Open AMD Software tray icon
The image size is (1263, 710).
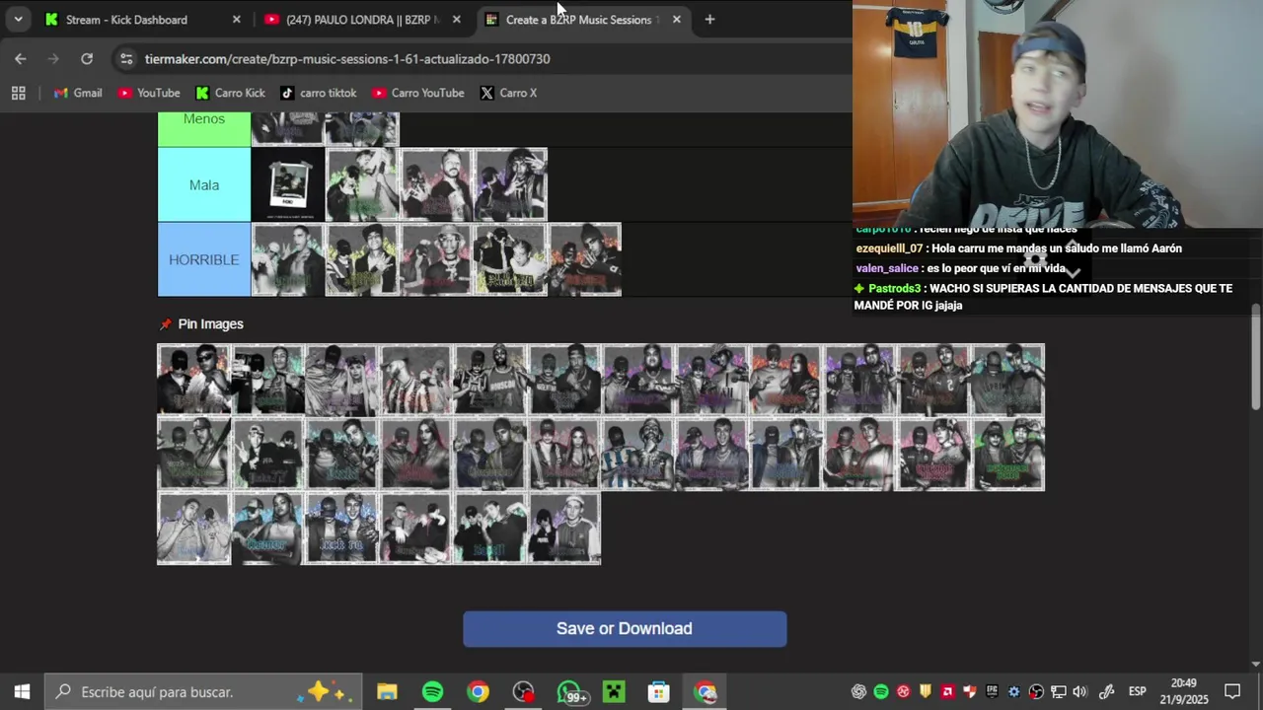[x=947, y=692]
